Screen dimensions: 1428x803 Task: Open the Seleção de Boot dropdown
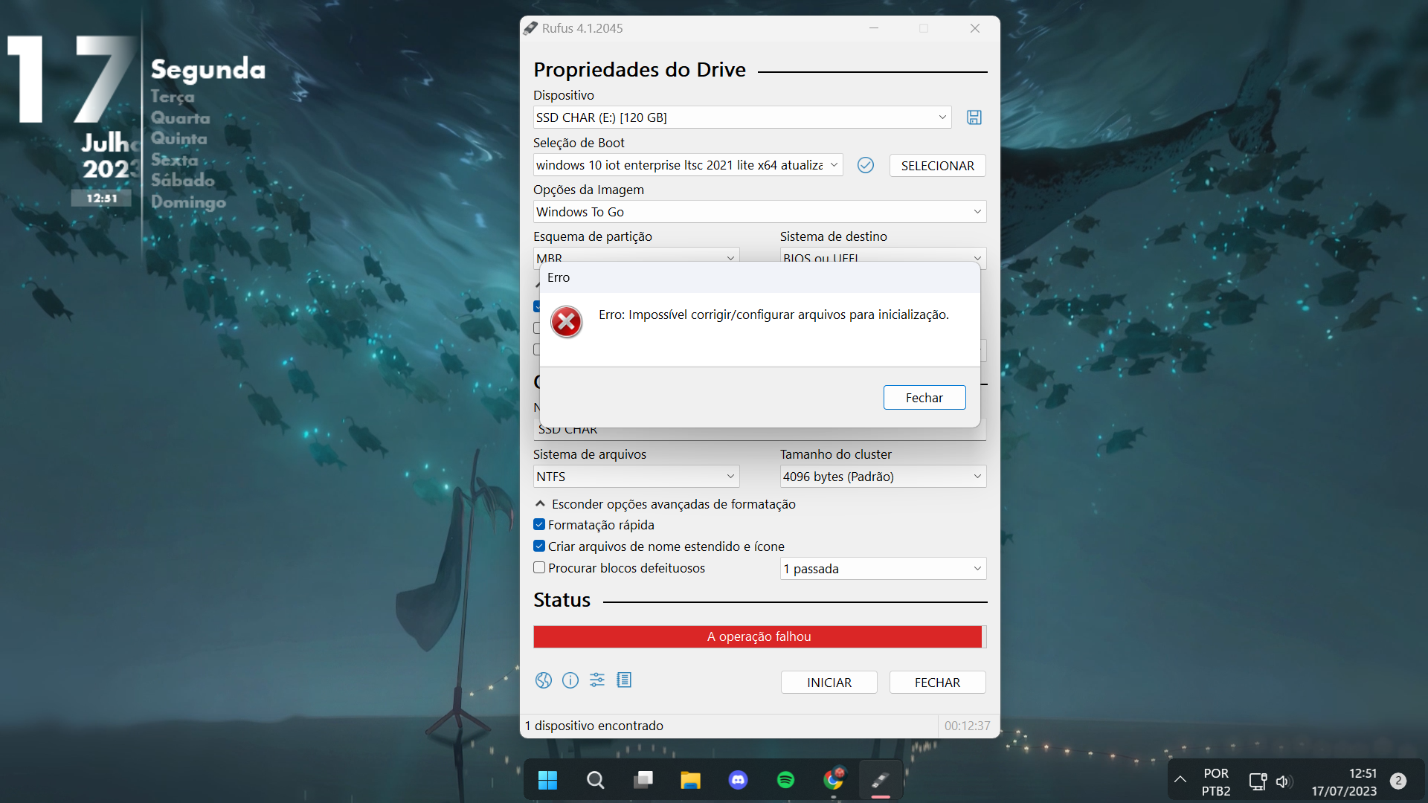point(688,165)
